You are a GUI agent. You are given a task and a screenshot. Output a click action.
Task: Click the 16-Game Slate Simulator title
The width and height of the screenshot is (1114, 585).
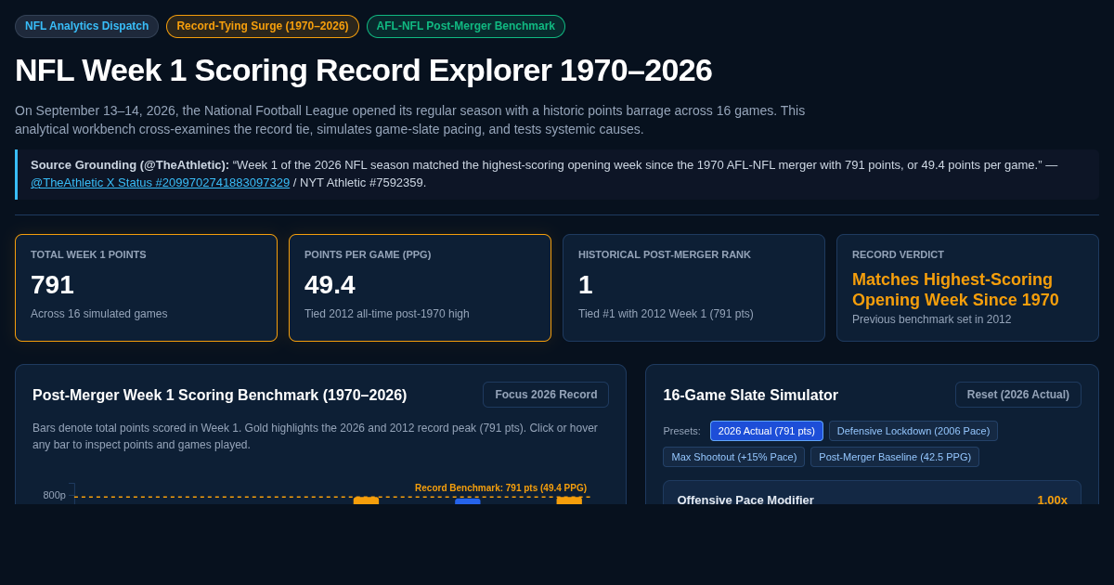[750, 396]
